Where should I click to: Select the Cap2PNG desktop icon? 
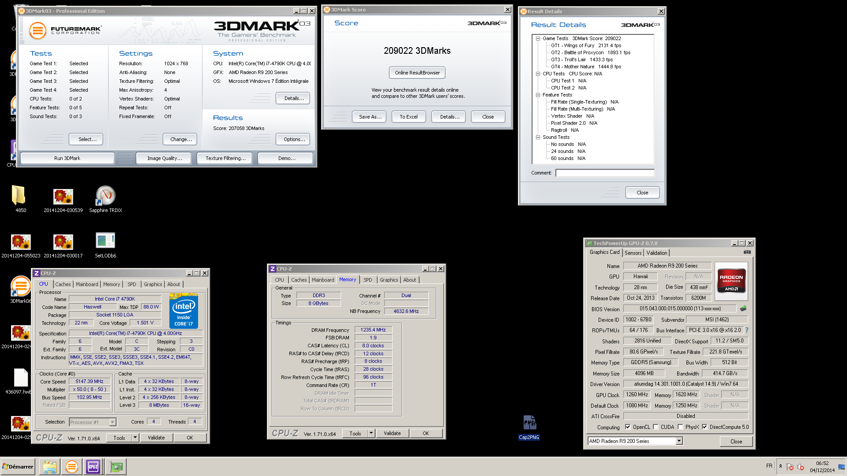coord(529,427)
